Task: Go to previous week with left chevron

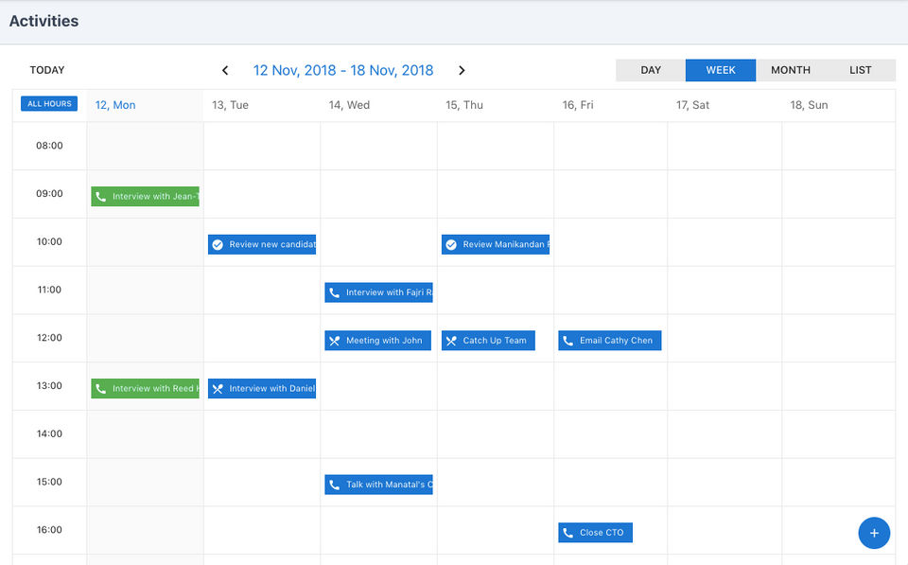Action: 225,70
